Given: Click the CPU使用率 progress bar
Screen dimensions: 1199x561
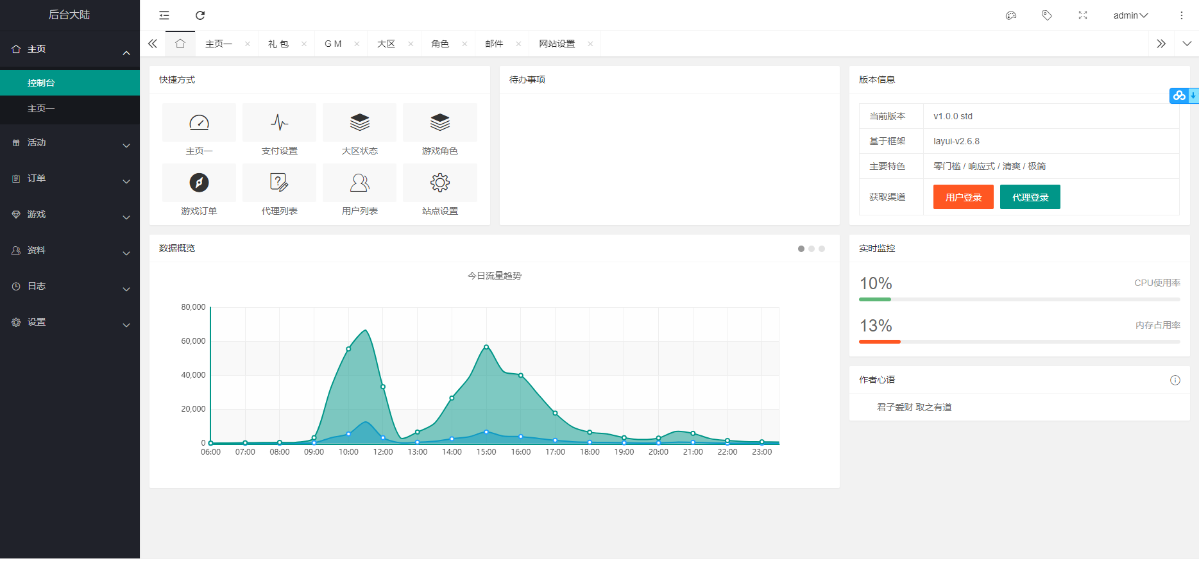Looking at the screenshot, I should (x=1019, y=299).
